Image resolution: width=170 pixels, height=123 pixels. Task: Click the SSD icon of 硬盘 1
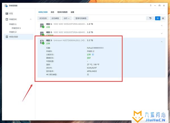coord(42,26)
